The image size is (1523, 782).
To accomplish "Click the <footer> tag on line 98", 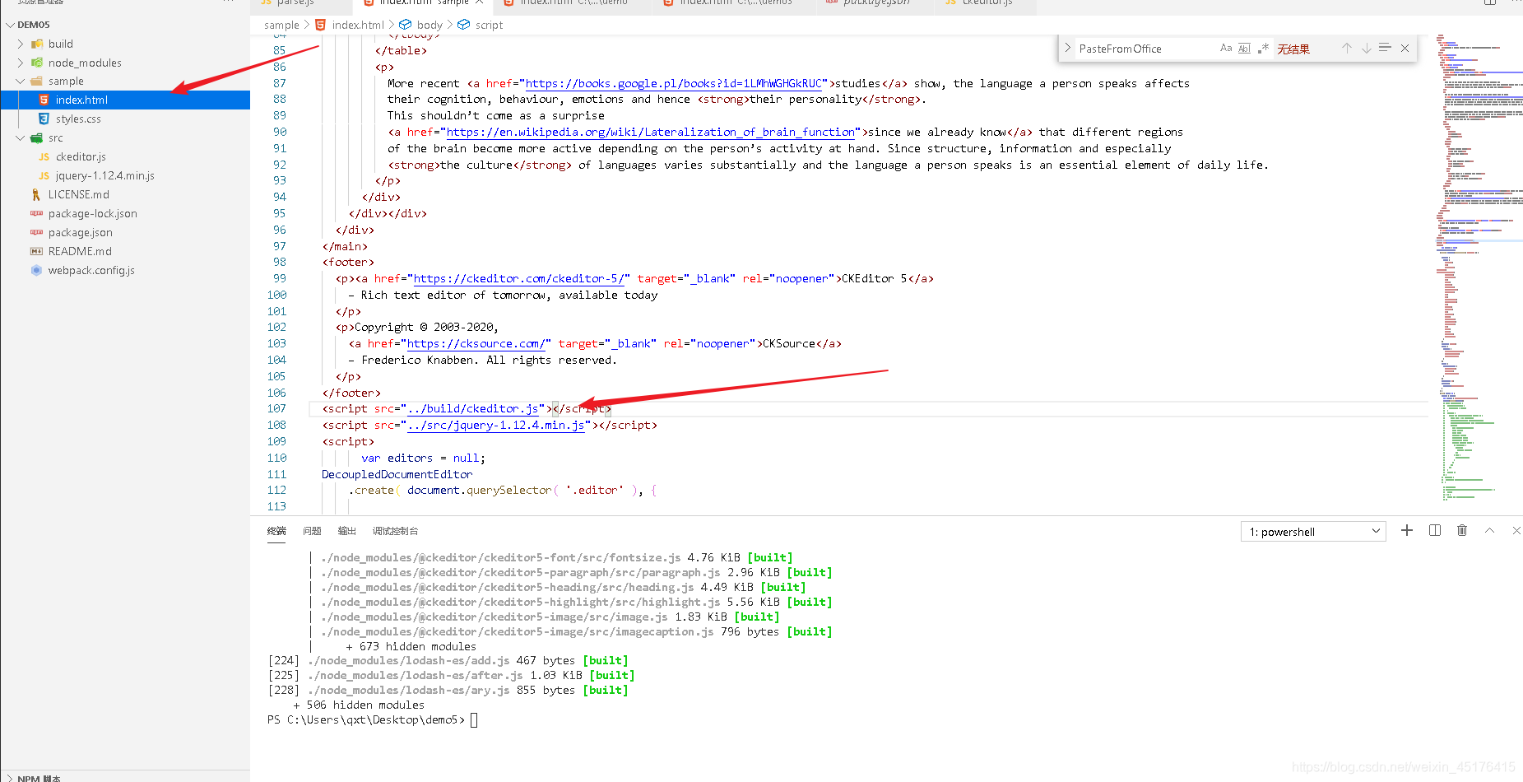I will [347, 262].
